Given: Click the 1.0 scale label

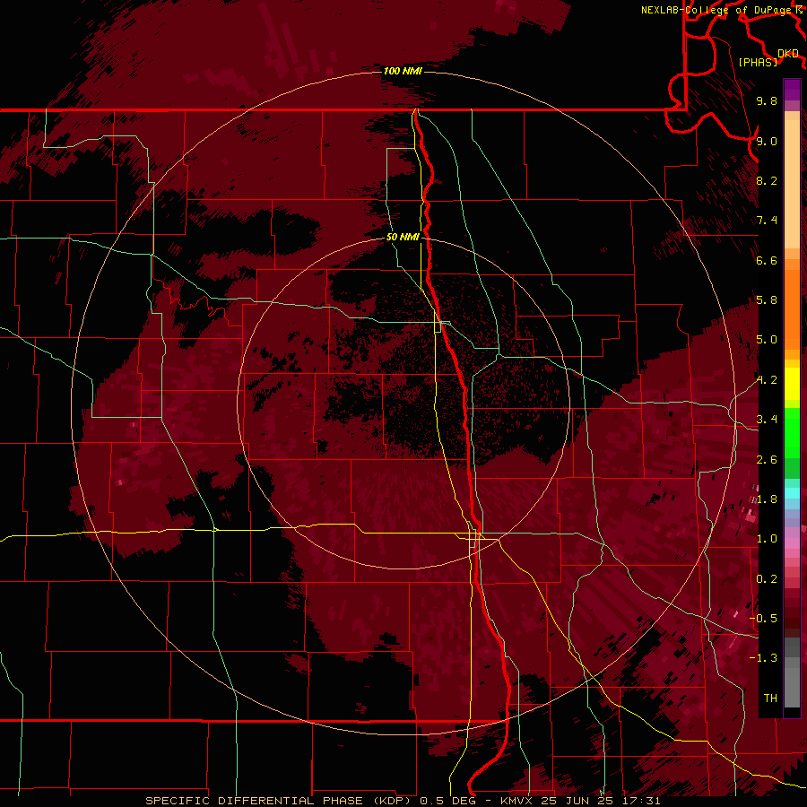Looking at the screenshot, I should tap(767, 539).
